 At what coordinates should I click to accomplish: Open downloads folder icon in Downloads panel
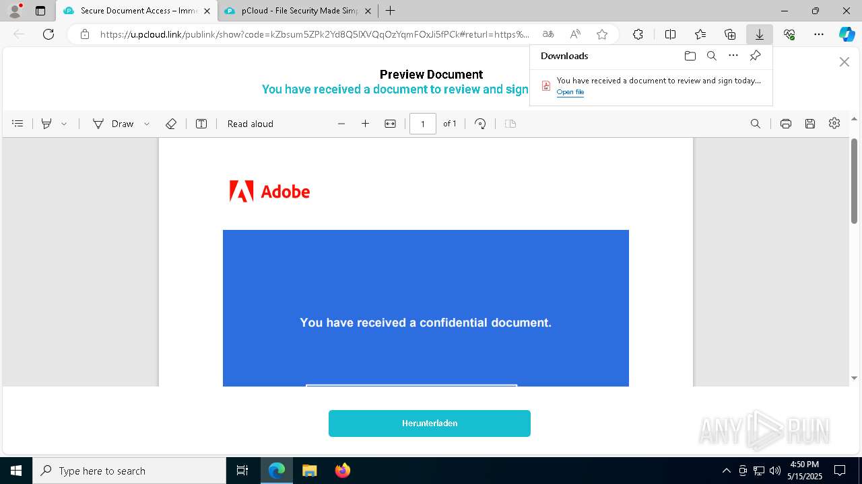tap(690, 56)
